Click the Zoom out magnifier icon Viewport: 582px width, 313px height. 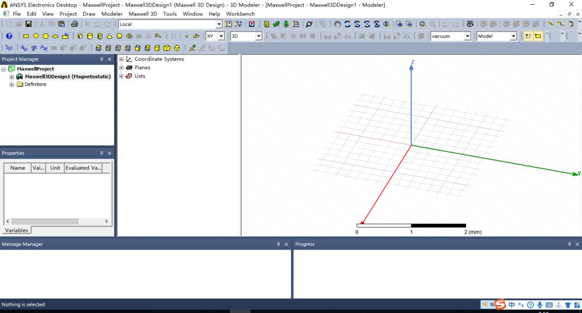(409, 24)
